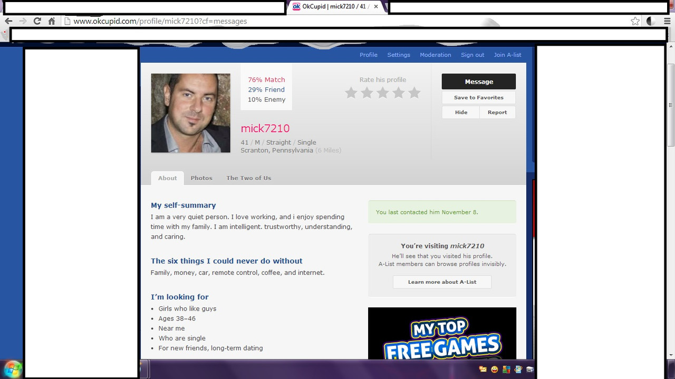Screen dimensions: 675x379
Task: Click the mick7210 username heading
Action: pos(265,128)
